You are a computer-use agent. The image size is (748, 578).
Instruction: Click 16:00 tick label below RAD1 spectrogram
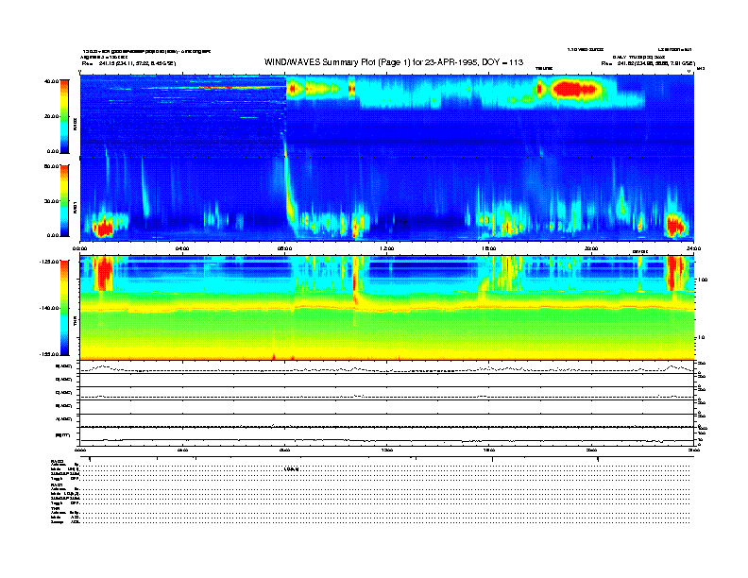pos(489,248)
